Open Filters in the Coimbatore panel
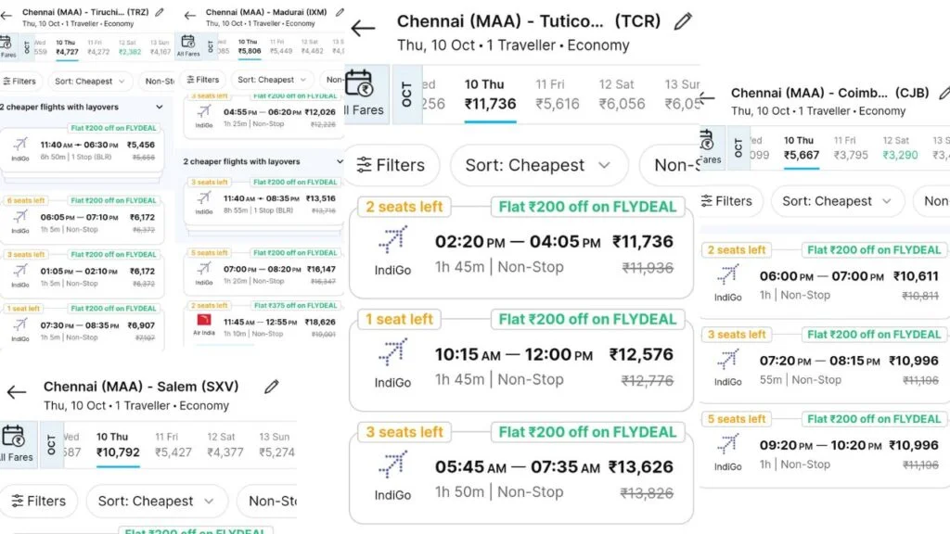The height and width of the screenshot is (534, 950). click(x=729, y=201)
